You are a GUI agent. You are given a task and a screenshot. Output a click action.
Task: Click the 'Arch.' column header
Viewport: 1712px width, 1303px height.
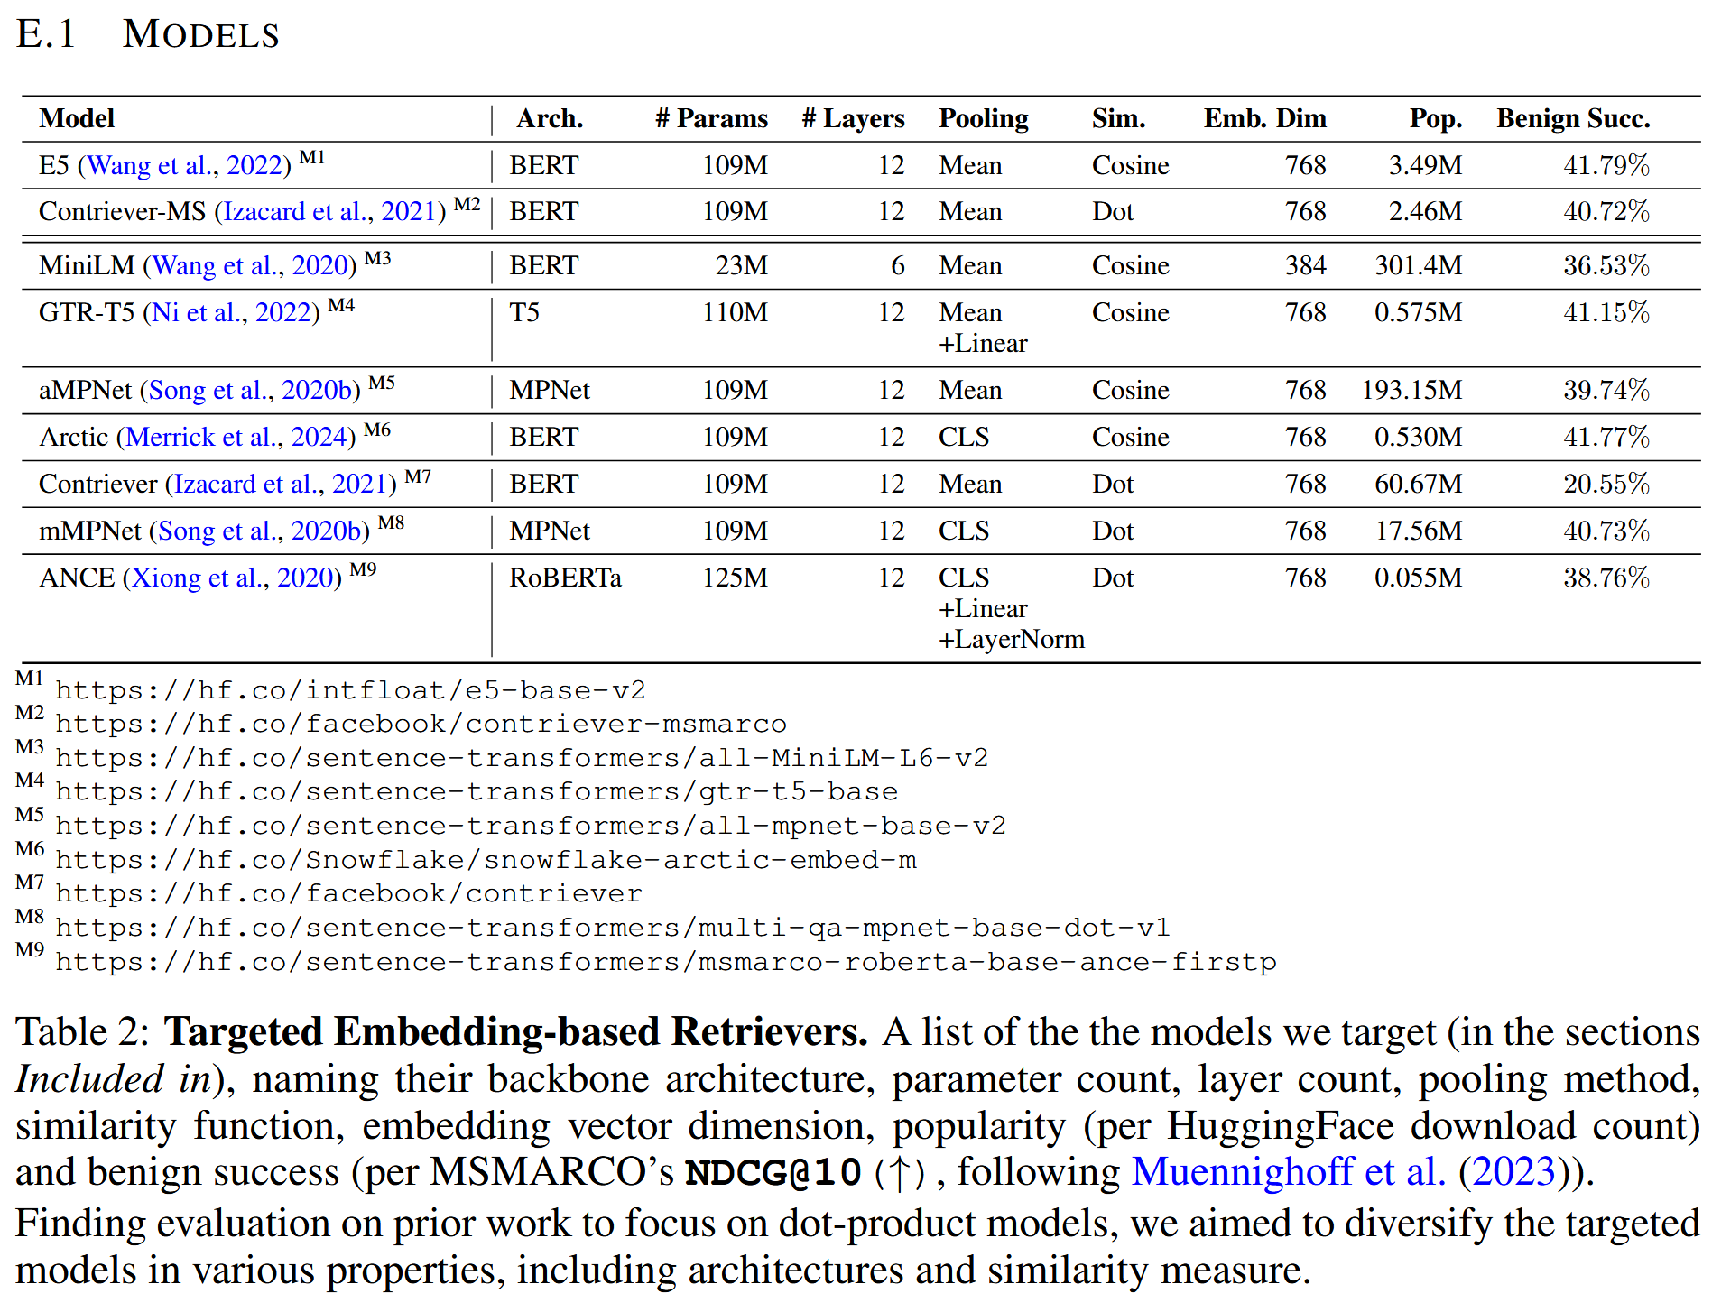point(550,119)
